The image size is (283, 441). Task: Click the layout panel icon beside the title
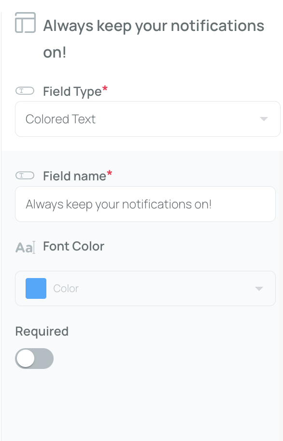pyautogui.click(x=25, y=23)
